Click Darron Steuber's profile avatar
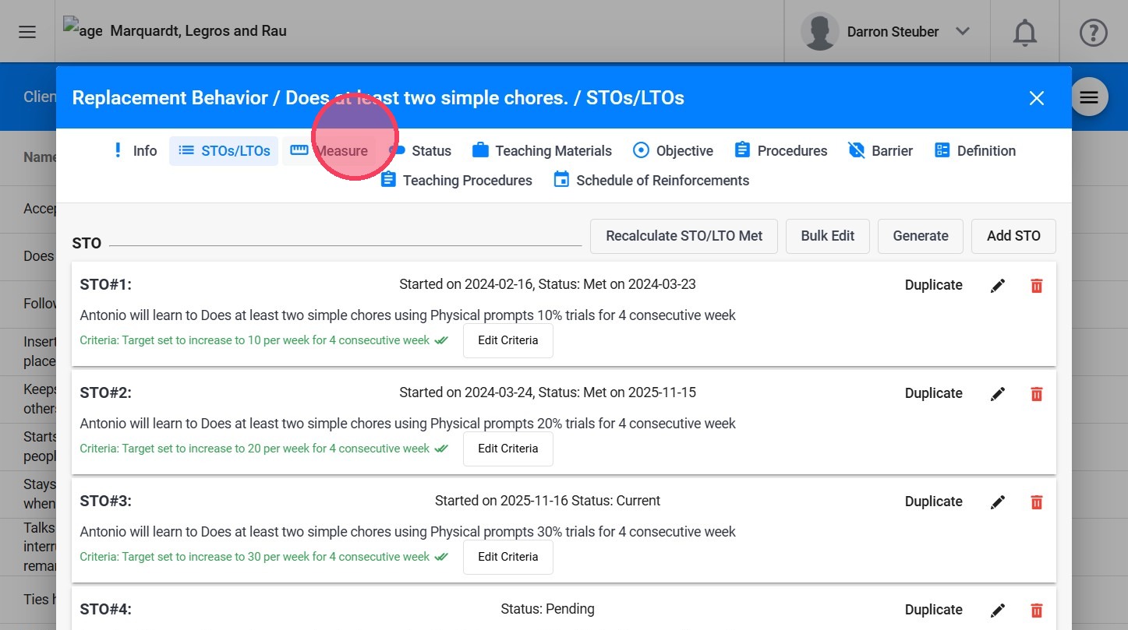1128x630 pixels. click(x=820, y=32)
